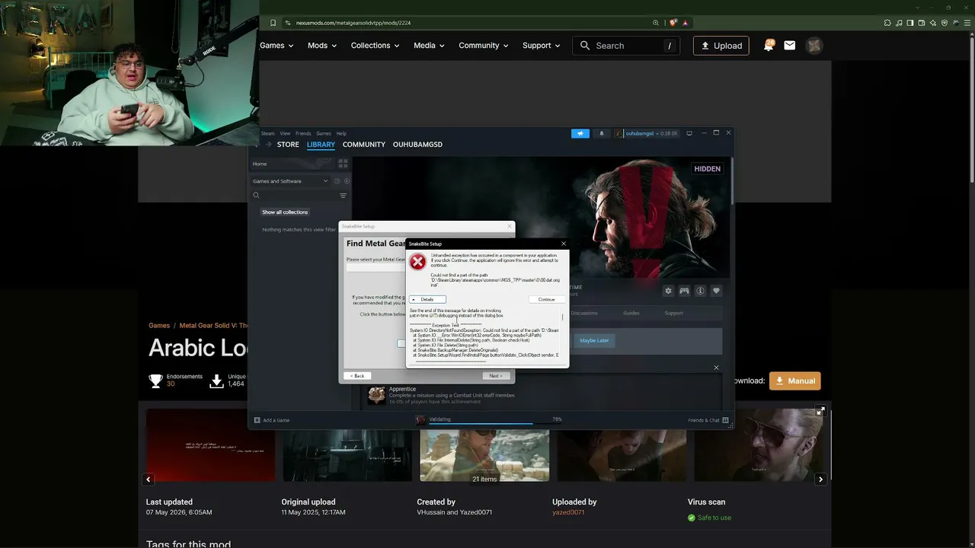The image size is (975, 548).
Task: Click Continue in the SnakeBite error dialog
Action: click(547, 299)
